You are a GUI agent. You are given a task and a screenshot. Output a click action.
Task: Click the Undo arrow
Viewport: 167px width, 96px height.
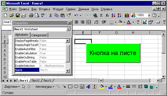point(76,15)
